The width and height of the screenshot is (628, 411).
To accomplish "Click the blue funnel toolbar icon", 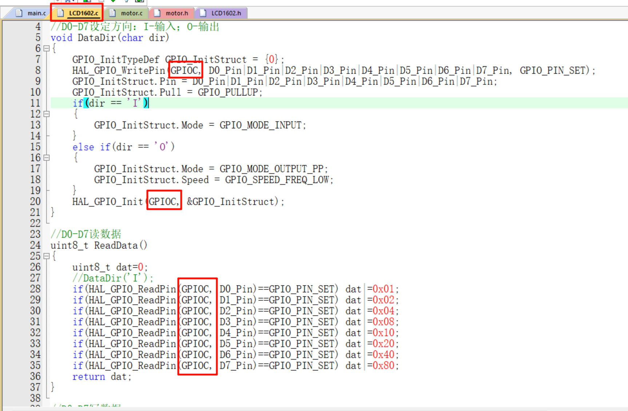I will click(127, 1).
